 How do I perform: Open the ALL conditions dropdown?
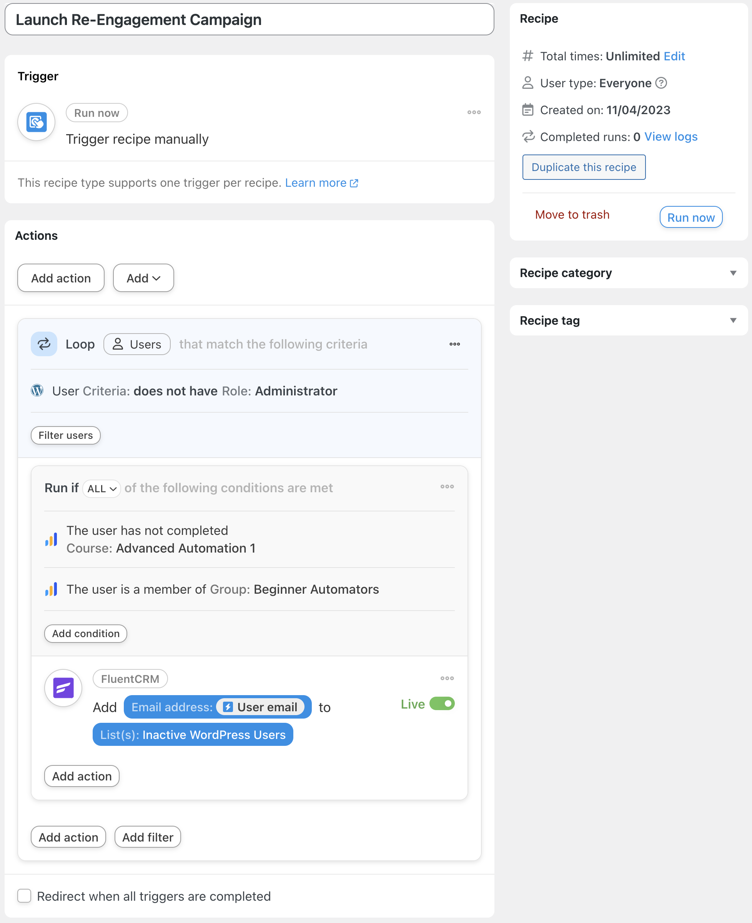click(x=101, y=488)
